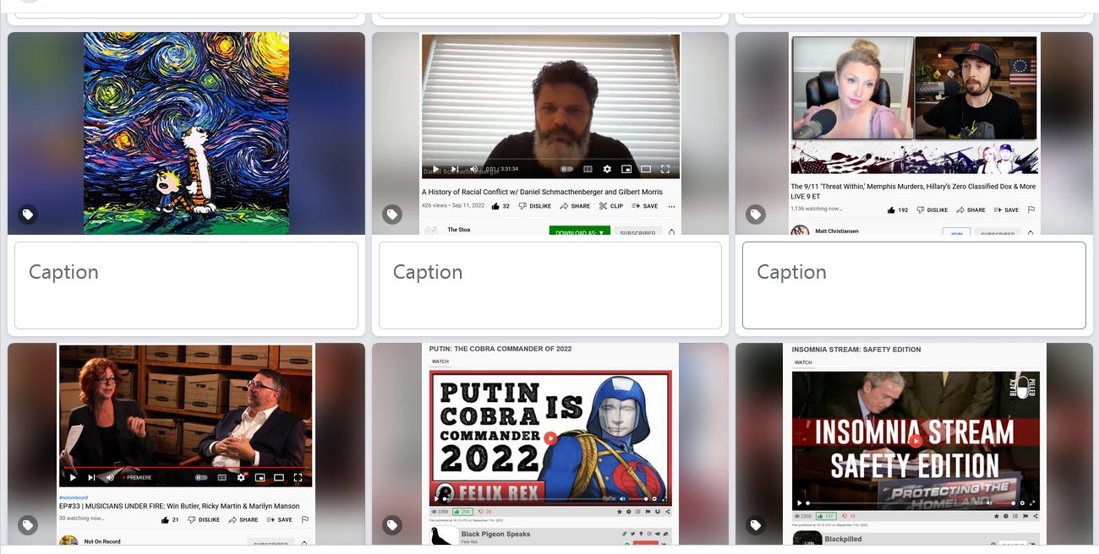Image resolution: width=1099 pixels, height=554 pixels.
Task: Click the Not On Record channel name
Action: pyautogui.click(x=102, y=541)
